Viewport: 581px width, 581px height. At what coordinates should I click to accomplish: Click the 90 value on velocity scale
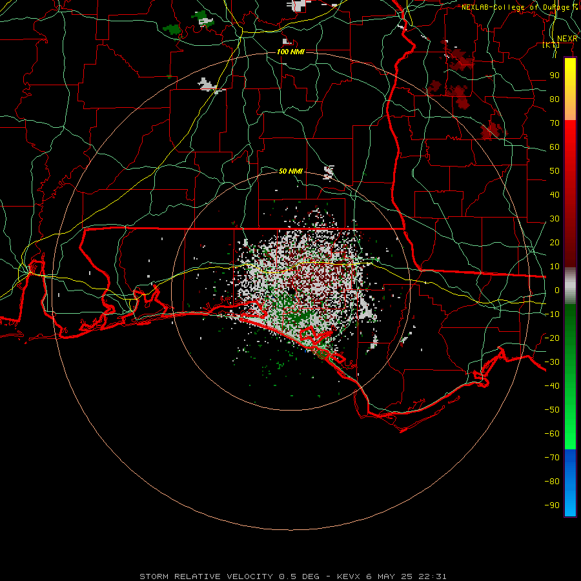pos(555,76)
